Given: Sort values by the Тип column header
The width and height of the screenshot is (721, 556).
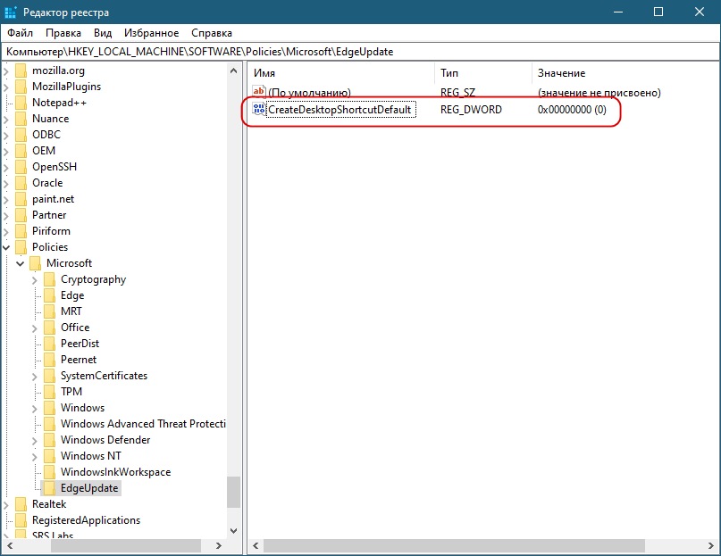Looking at the screenshot, I should click(483, 73).
